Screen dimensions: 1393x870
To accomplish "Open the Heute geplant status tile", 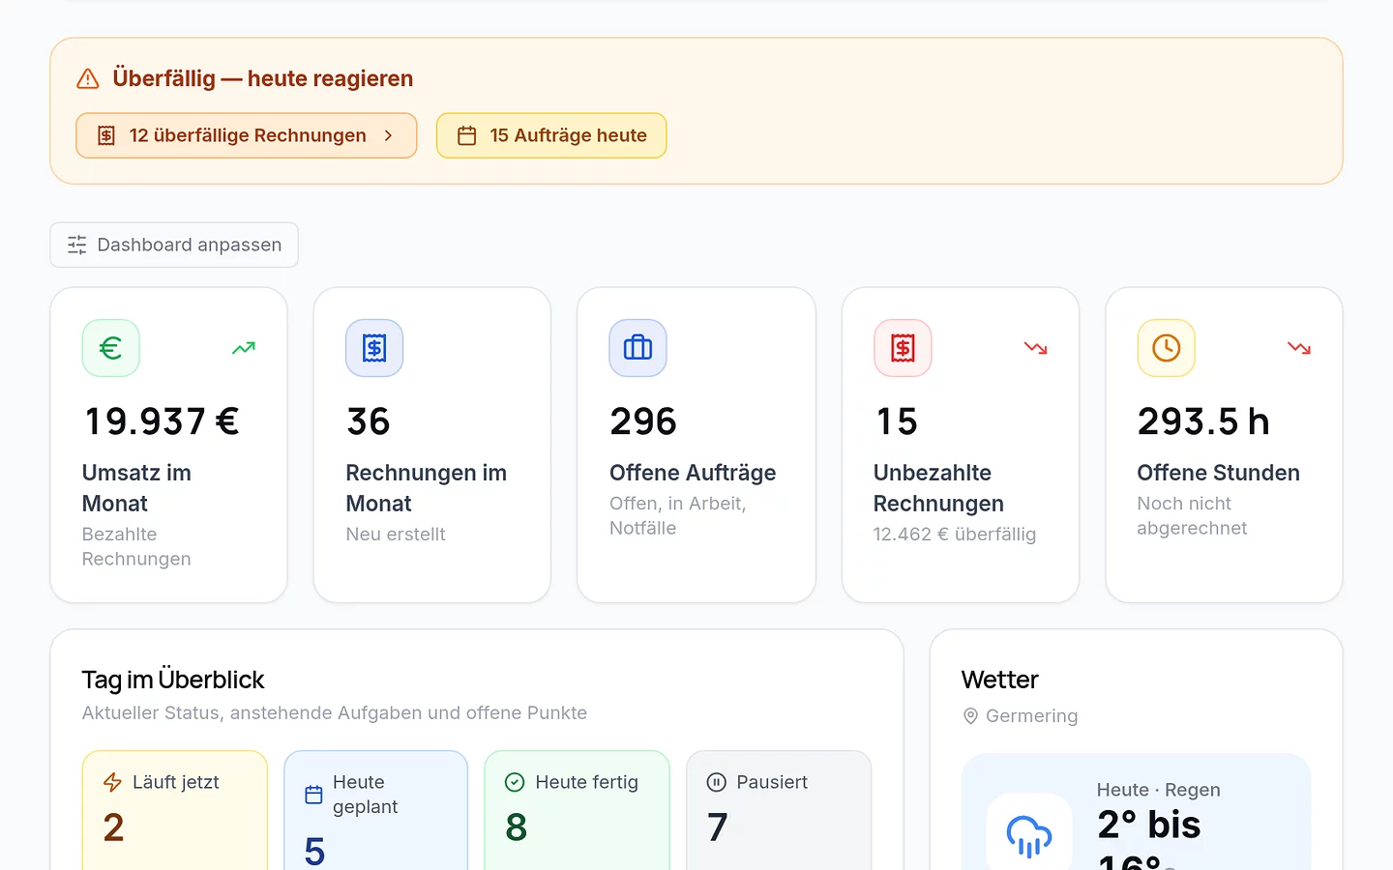I will coord(375,810).
